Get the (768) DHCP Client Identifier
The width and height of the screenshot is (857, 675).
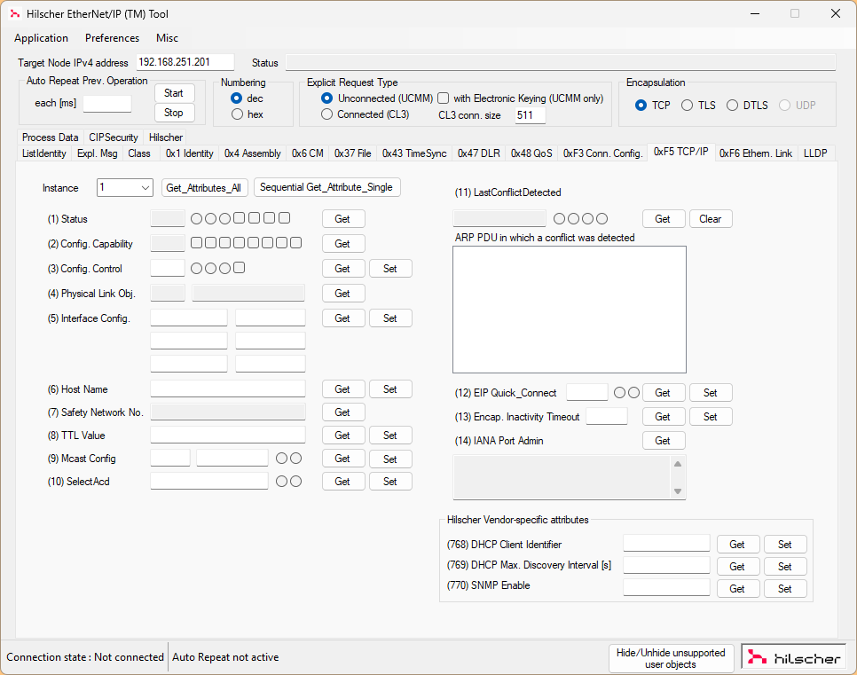click(x=737, y=545)
